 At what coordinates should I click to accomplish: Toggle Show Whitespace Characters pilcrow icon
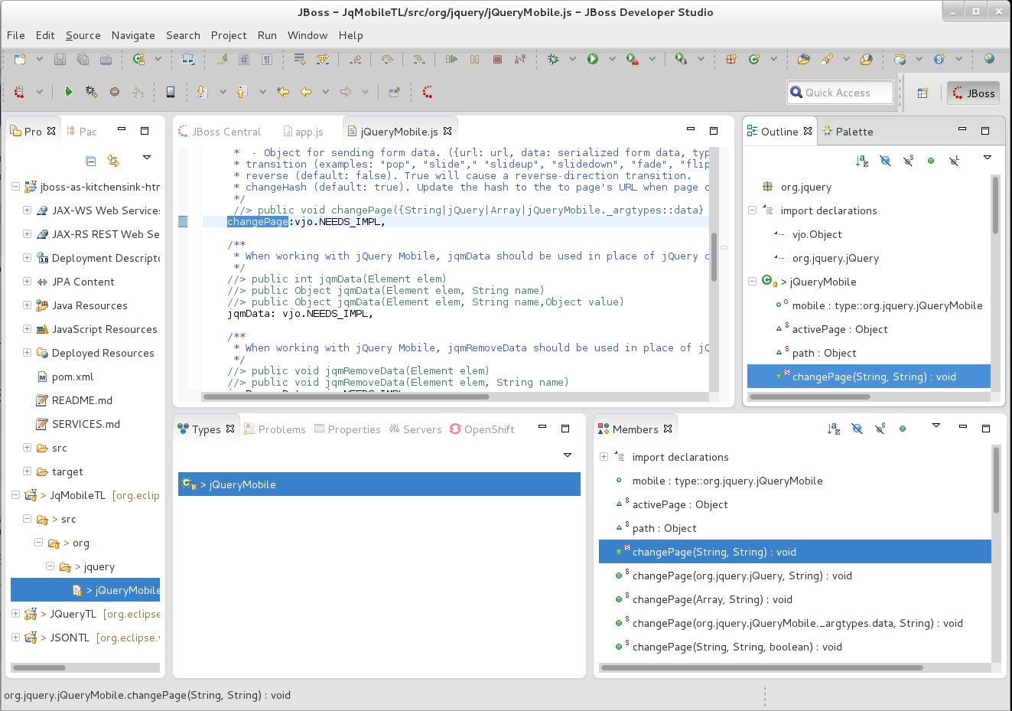pyautogui.click(x=267, y=59)
